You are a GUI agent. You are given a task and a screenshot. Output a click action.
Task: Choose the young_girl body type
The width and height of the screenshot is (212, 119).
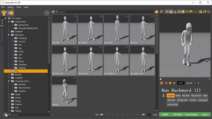(203, 100)
